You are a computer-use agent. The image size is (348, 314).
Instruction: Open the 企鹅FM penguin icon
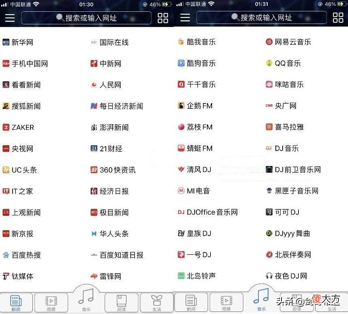click(x=181, y=106)
